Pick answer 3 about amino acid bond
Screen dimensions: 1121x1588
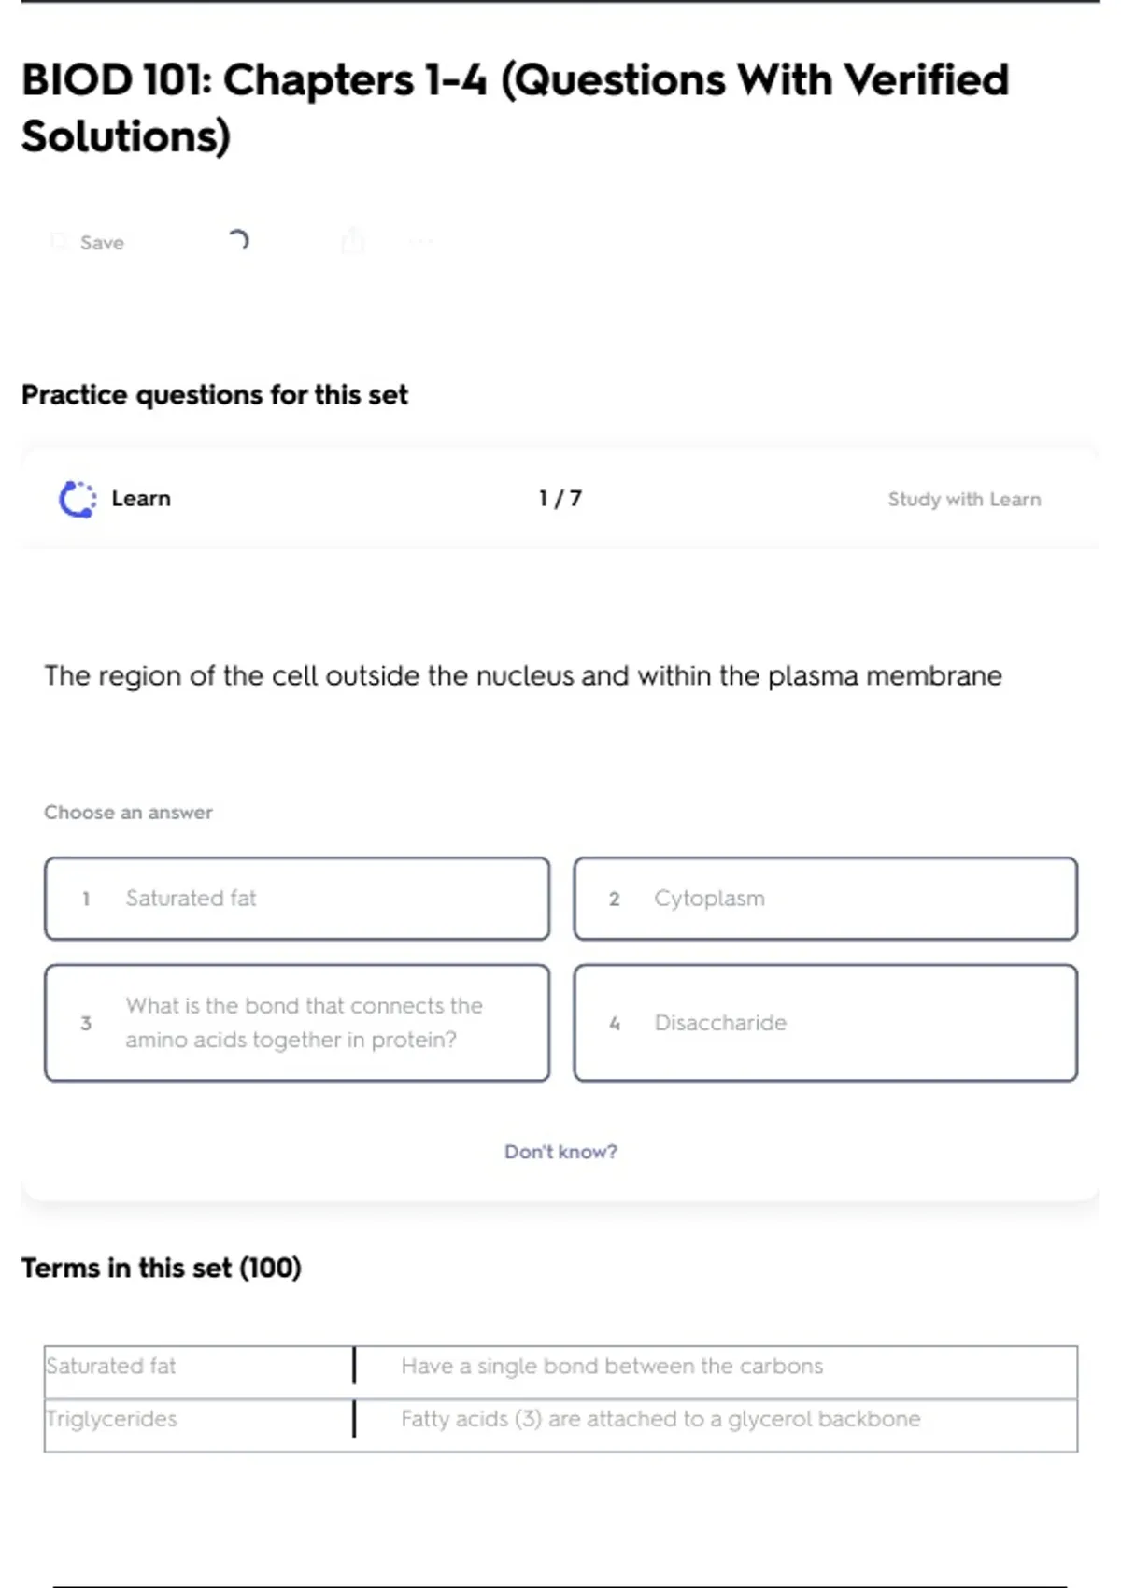pos(296,1023)
